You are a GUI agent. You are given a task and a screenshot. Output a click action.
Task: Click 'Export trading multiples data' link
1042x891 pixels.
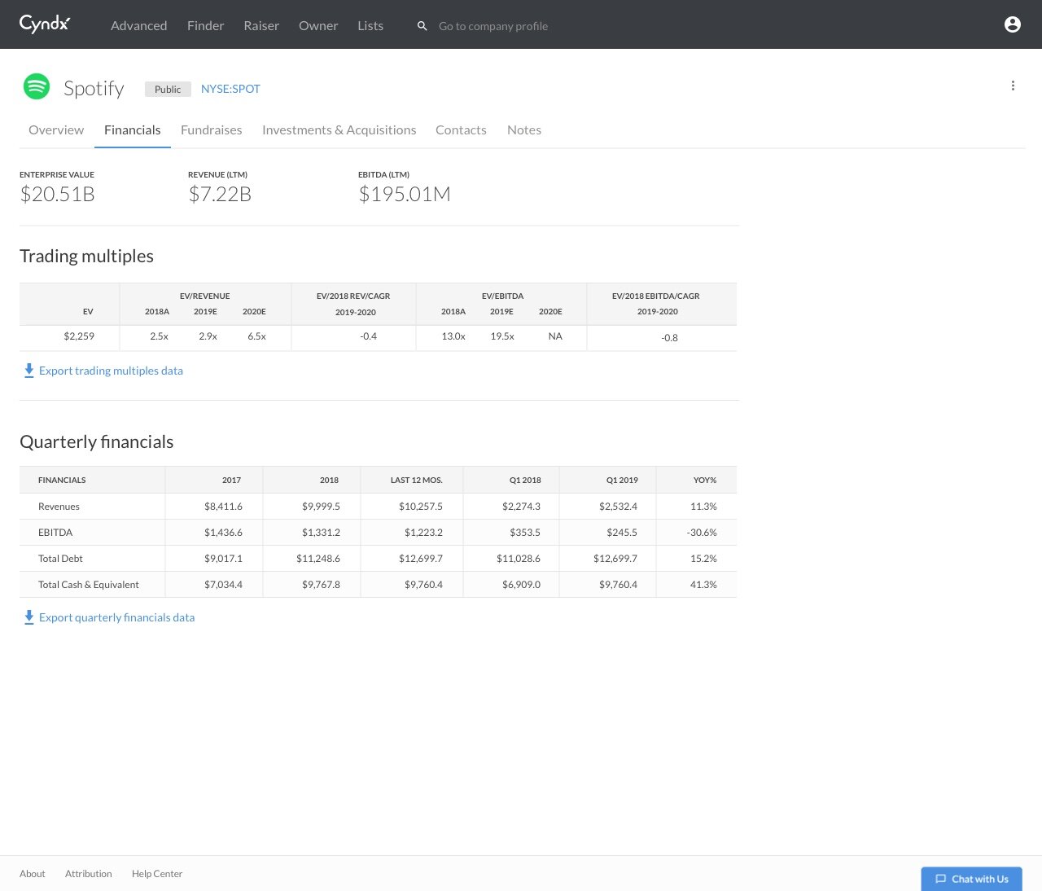[x=111, y=371]
